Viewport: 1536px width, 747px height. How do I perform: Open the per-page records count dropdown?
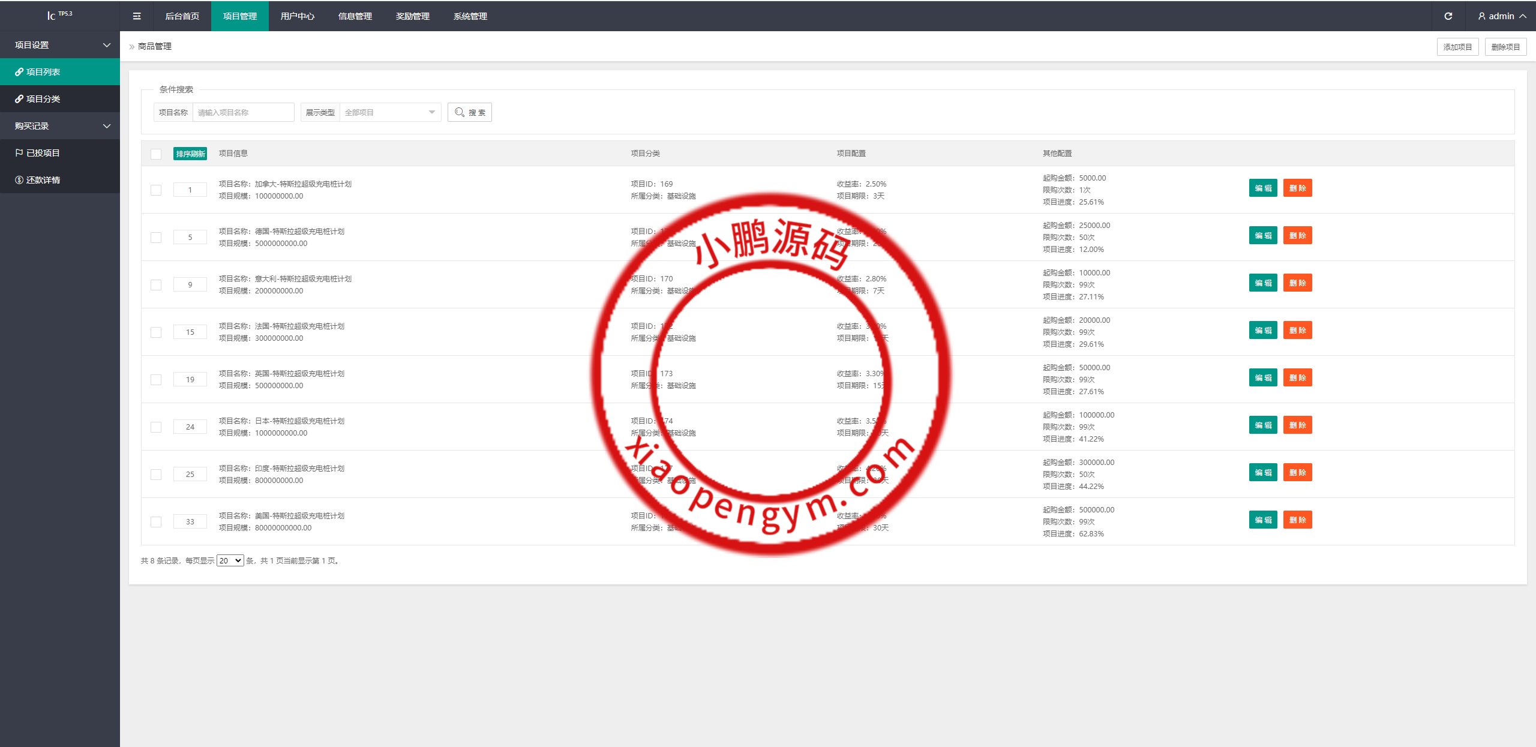230,560
